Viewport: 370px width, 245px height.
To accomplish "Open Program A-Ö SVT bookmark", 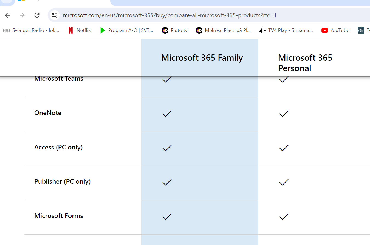I will [x=126, y=30].
